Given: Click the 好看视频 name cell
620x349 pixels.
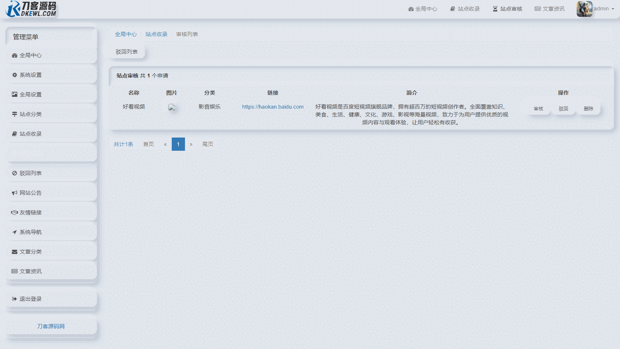Looking at the screenshot, I should pos(134,107).
